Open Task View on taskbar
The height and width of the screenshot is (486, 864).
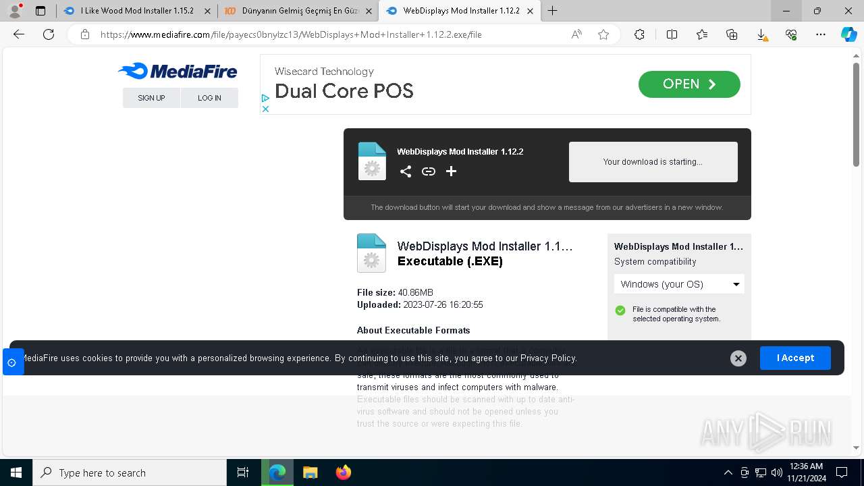point(243,473)
